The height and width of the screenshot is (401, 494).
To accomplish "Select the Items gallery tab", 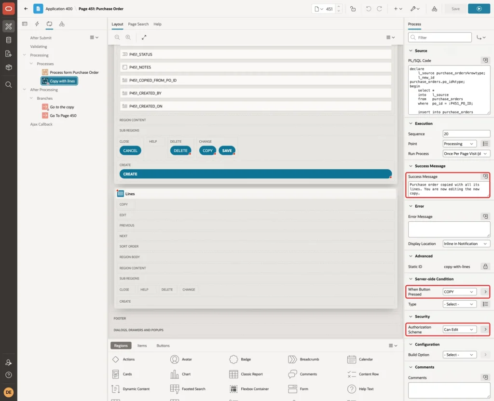I will (142, 346).
